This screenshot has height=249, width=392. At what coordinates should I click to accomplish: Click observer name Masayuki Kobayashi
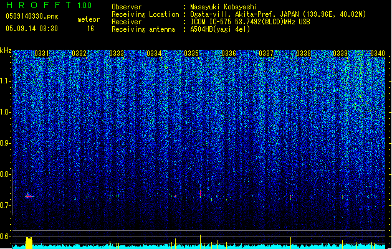224,7
